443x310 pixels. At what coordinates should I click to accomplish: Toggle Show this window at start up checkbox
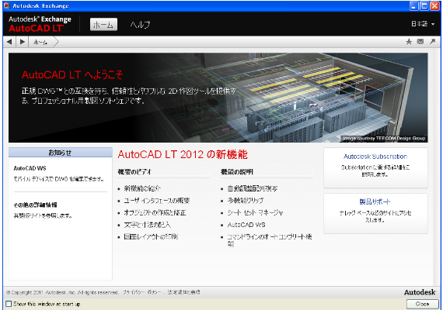click(x=9, y=304)
